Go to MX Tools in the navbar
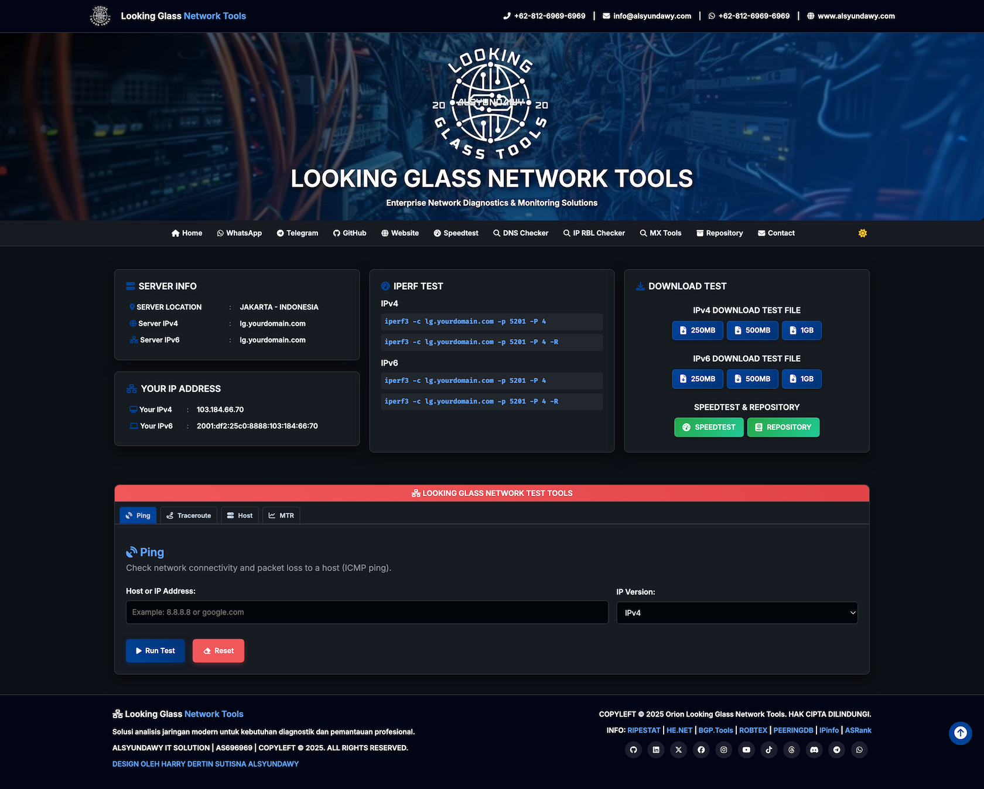Image resolution: width=984 pixels, height=789 pixels. [661, 233]
